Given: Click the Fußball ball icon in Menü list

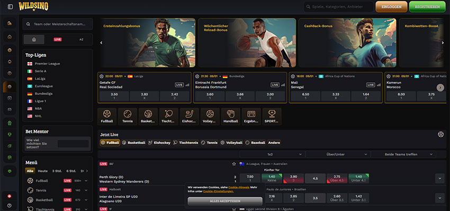Looking at the screenshot, I should coord(30,181).
